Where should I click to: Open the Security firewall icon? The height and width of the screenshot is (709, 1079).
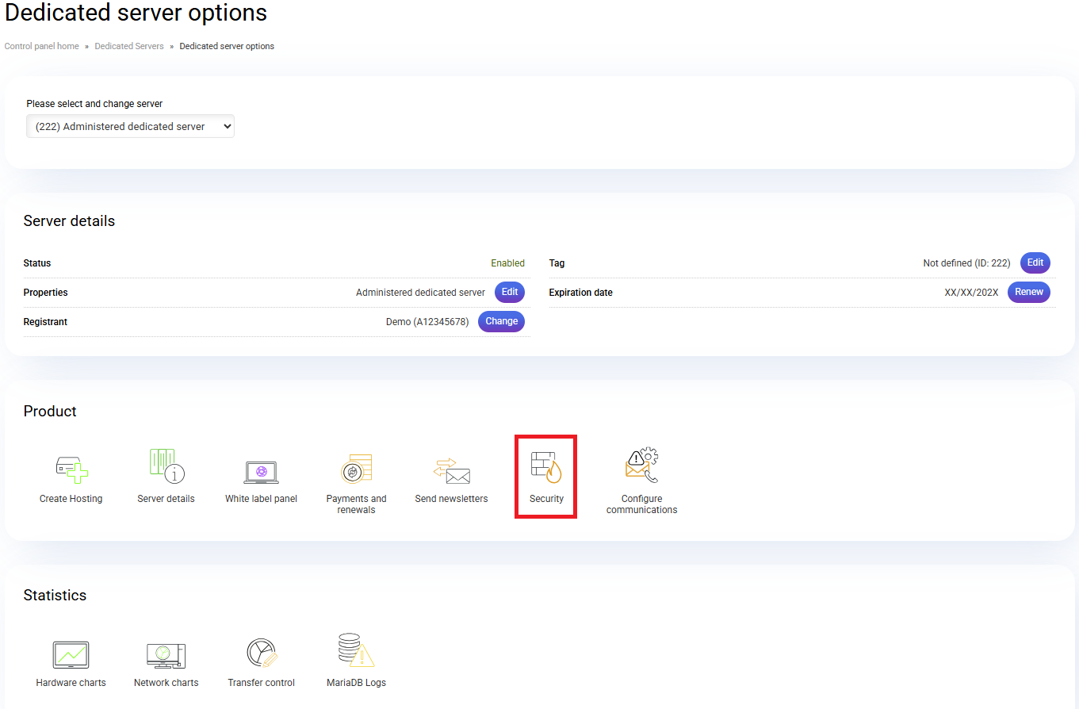click(546, 468)
